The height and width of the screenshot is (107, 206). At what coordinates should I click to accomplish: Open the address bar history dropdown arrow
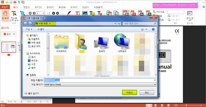115,24
